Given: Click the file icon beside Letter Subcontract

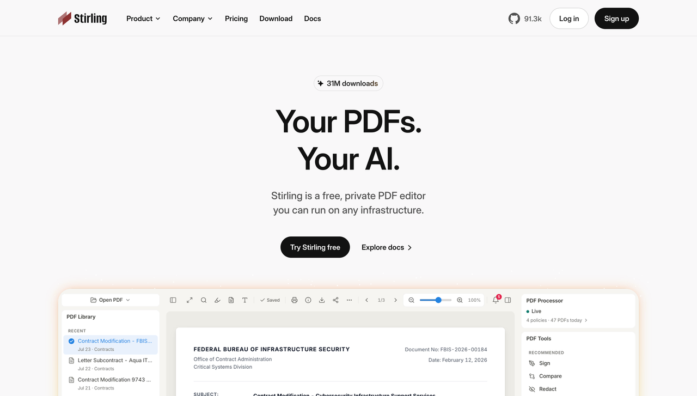Looking at the screenshot, I should pyautogui.click(x=71, y=361).
